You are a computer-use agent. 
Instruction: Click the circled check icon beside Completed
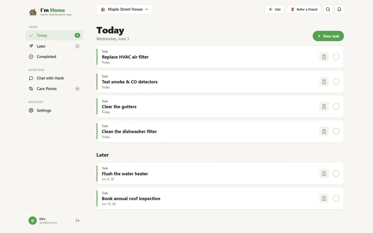pos(31,57)
